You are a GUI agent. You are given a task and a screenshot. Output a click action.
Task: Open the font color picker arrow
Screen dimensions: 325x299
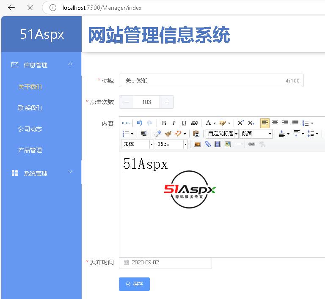click(215, 123)
